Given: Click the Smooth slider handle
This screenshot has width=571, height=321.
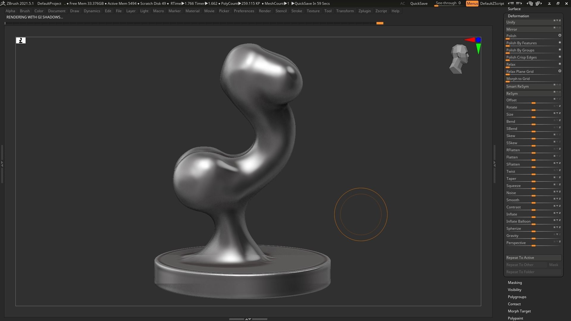Looking at the screenshot, I should [534, 203].
